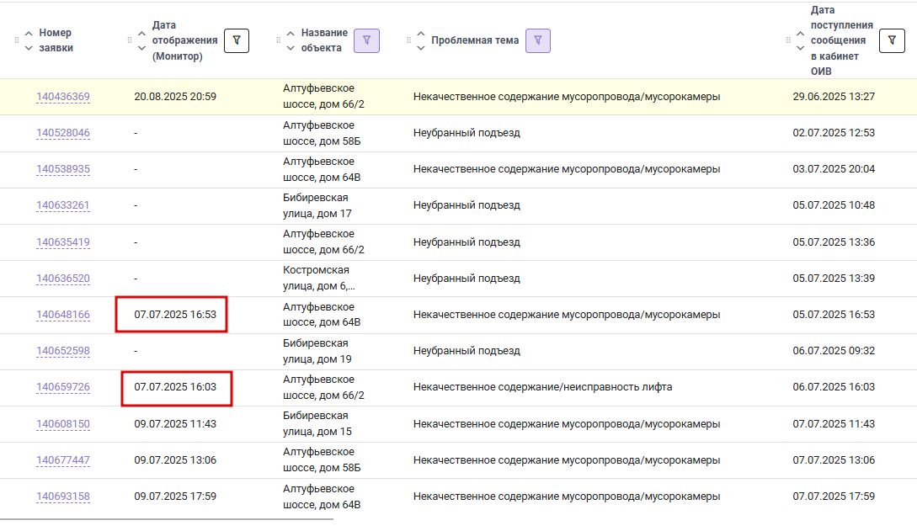Viewport: 917px width, 531px height.
Task: Click address Бибиревская улица, дом 19
Action: click(x=317, y=351)
